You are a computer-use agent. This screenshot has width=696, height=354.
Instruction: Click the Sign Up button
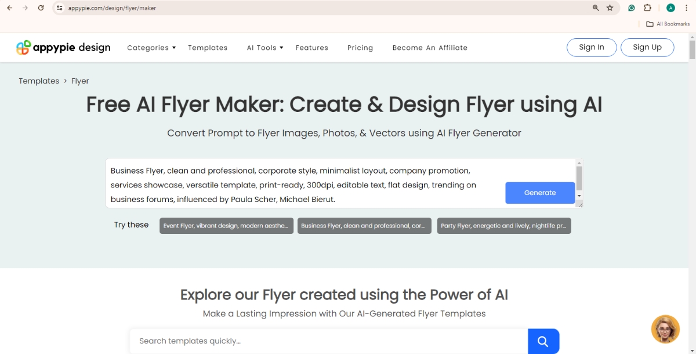click(647, 48)
